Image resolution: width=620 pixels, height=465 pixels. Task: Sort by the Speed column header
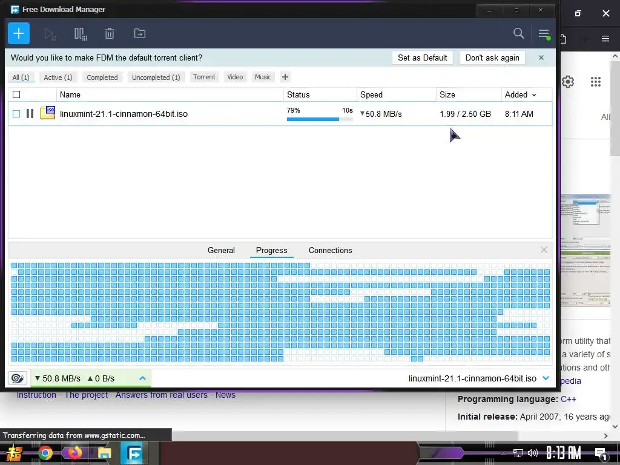[397, 94]
